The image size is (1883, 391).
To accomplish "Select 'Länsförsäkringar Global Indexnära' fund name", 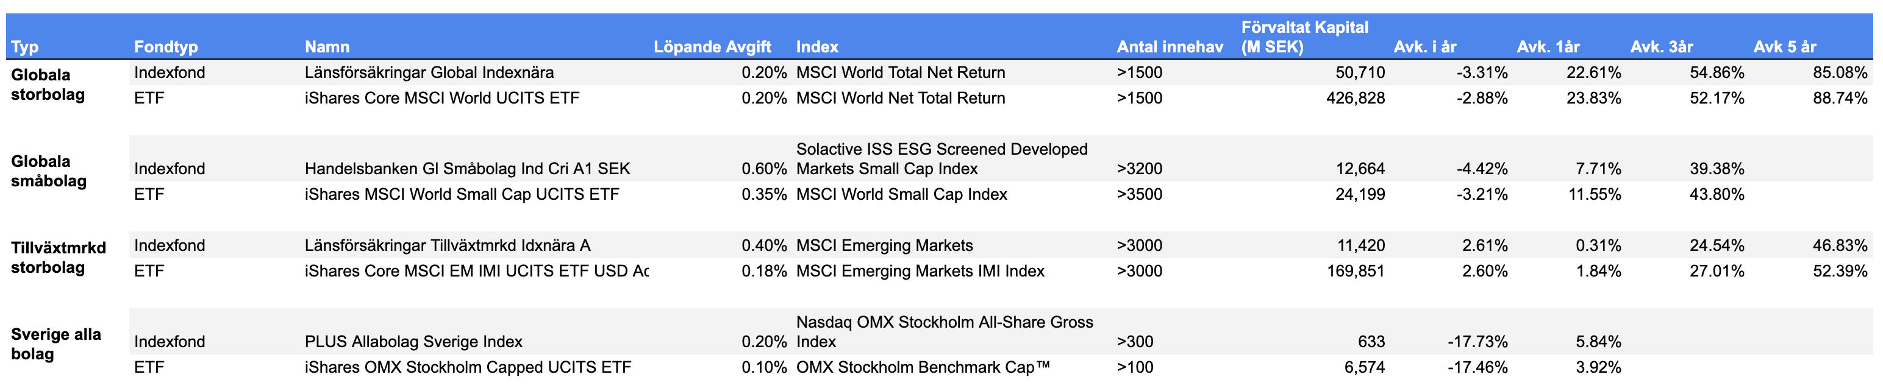I will click(429, 72).
